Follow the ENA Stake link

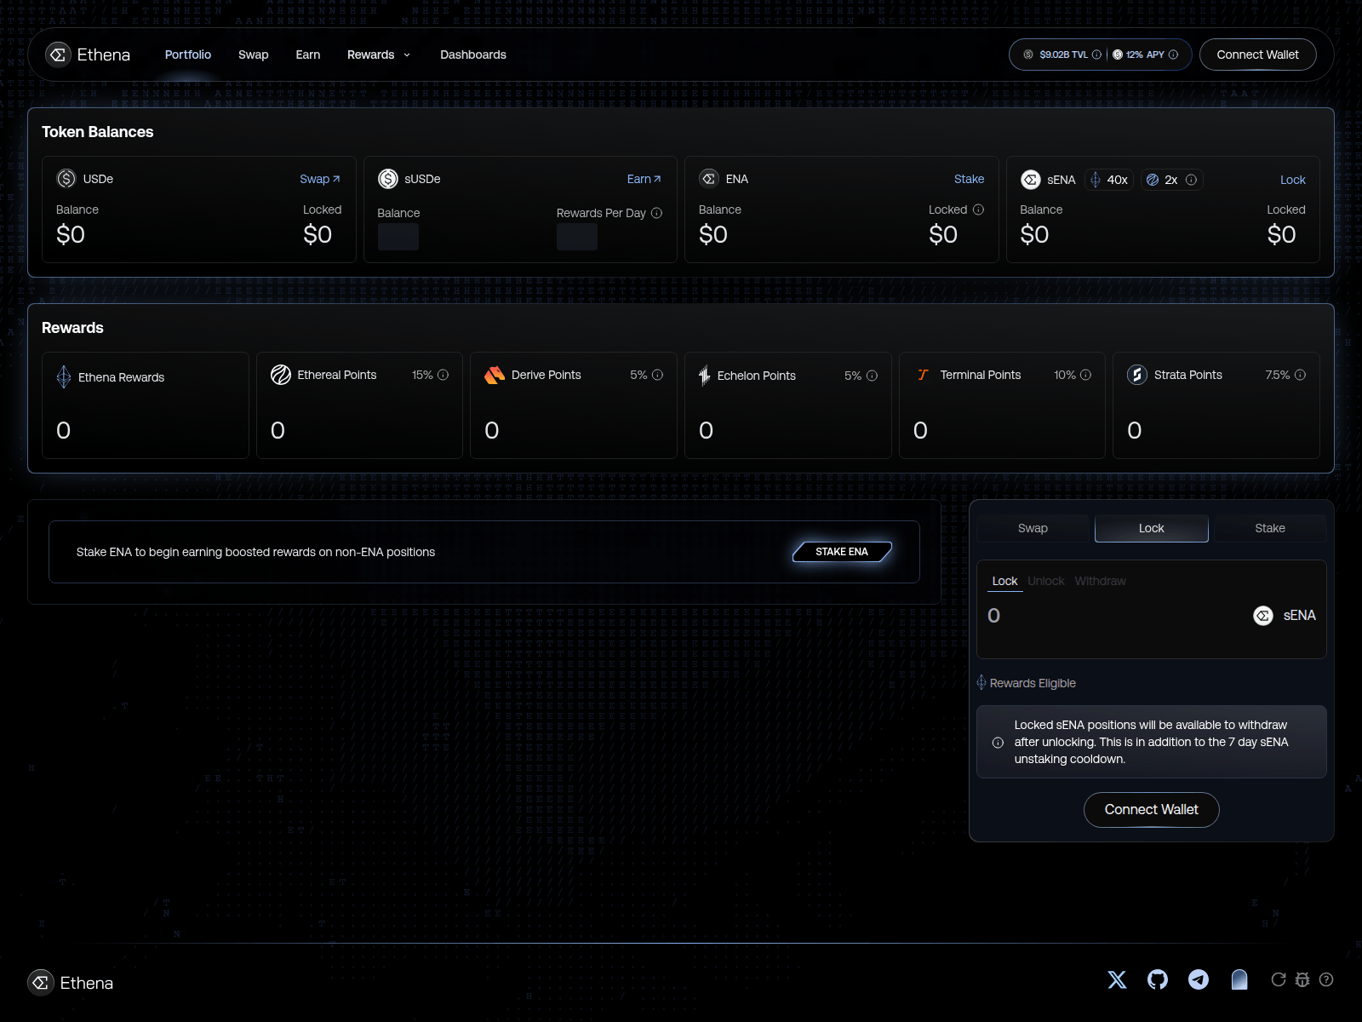pyautogui.click(x=969, y=179)
